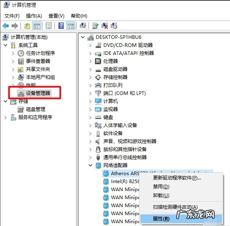
Task: Expand the 人体学输入设备 category
Action: point(91,125)
